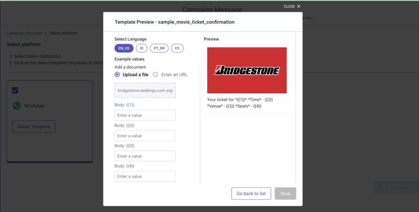419x212 pixels.
Task: Click the Bridgestone preview image
Action: 247,70
